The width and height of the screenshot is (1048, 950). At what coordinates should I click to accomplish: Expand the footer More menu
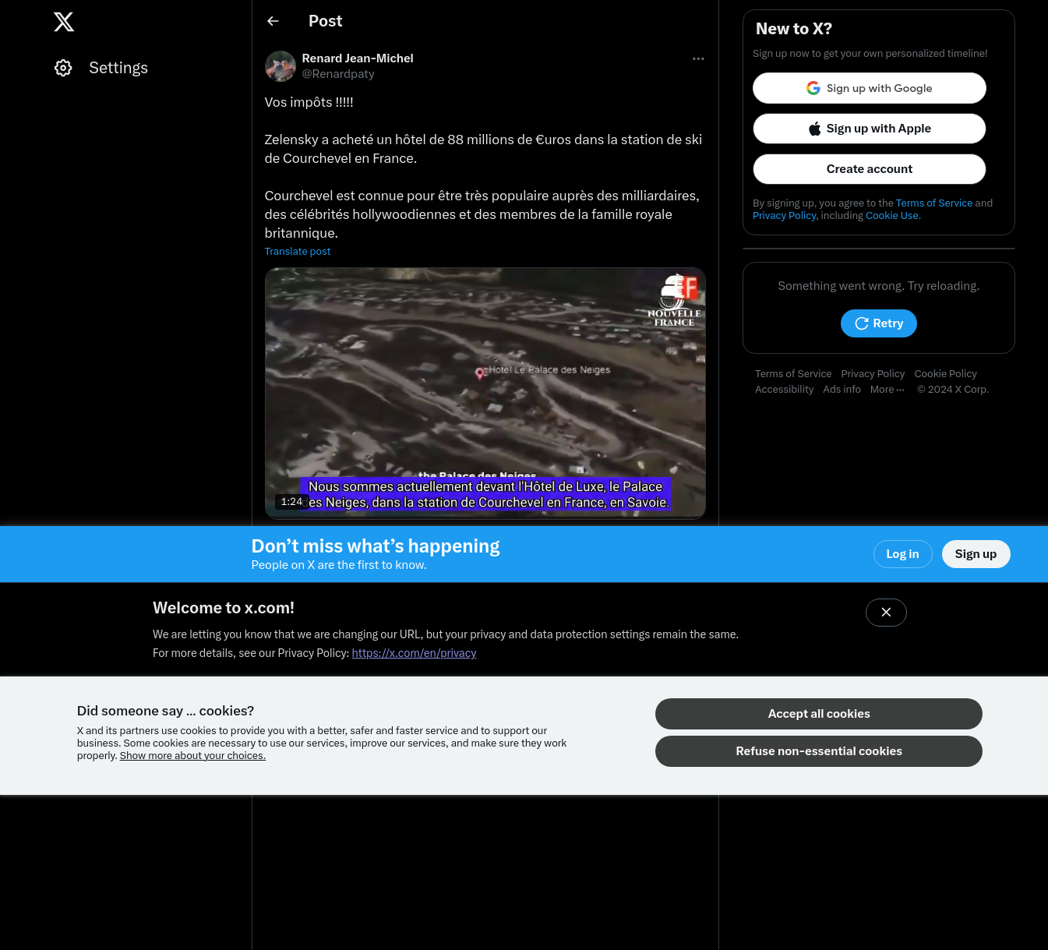[x=887, y=390]
